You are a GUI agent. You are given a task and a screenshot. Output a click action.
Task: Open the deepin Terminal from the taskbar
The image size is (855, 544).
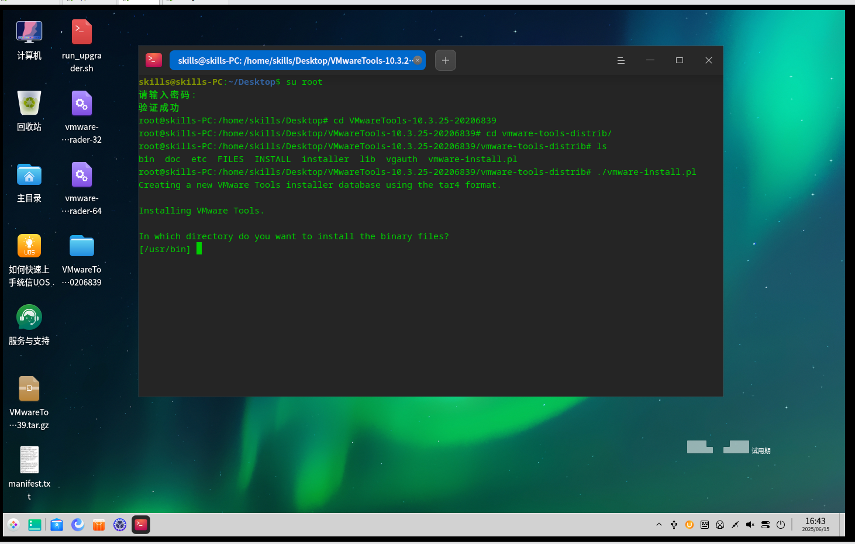click(141, 525)
